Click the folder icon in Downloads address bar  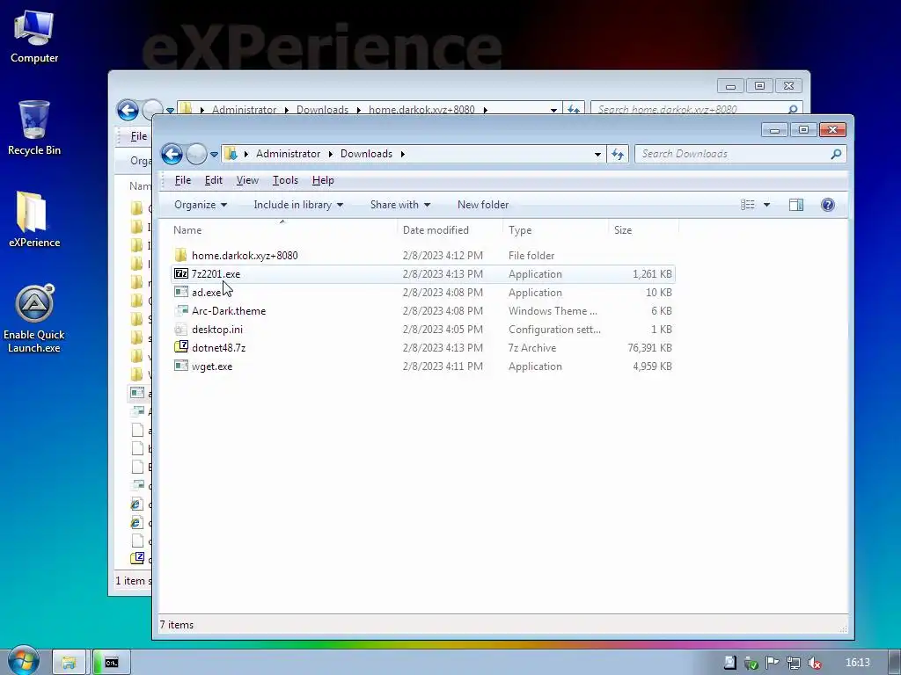pyautogui.click(x=231, y=154)
